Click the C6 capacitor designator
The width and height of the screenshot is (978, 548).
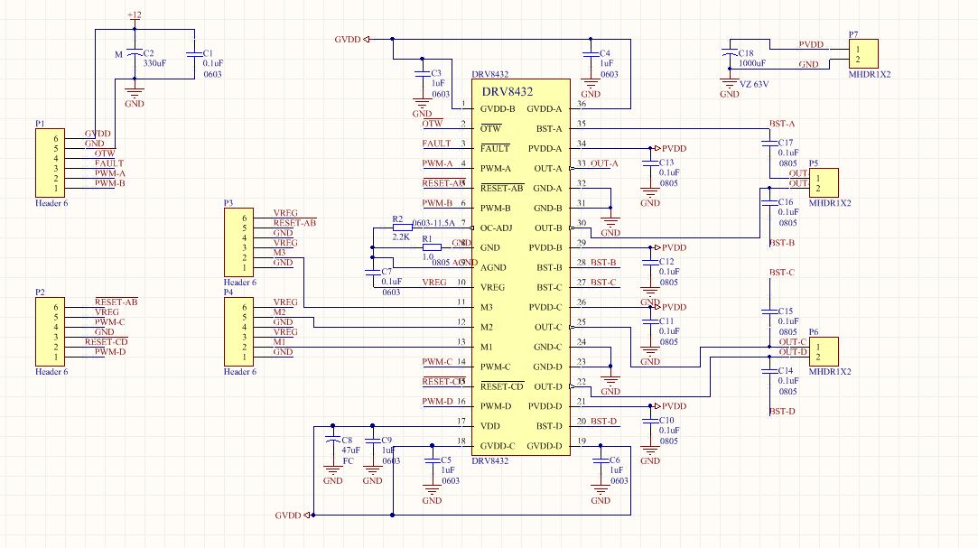click(x=614, y=460)
